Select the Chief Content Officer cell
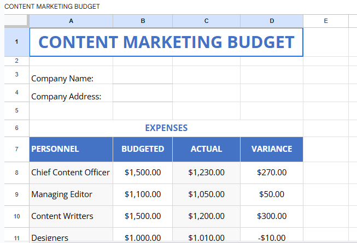This screenshot has width=357, height=243. click(71, 173)
